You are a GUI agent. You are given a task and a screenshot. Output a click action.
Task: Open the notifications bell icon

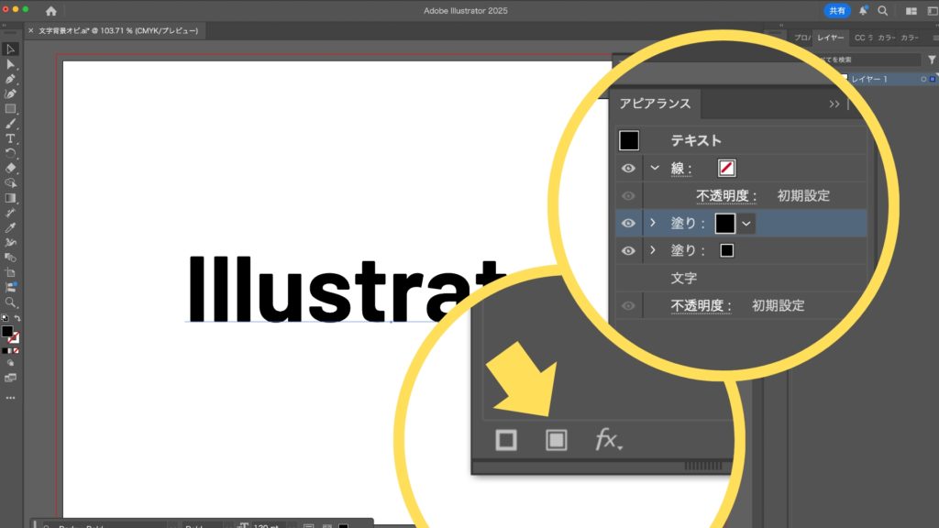point(863,11)
